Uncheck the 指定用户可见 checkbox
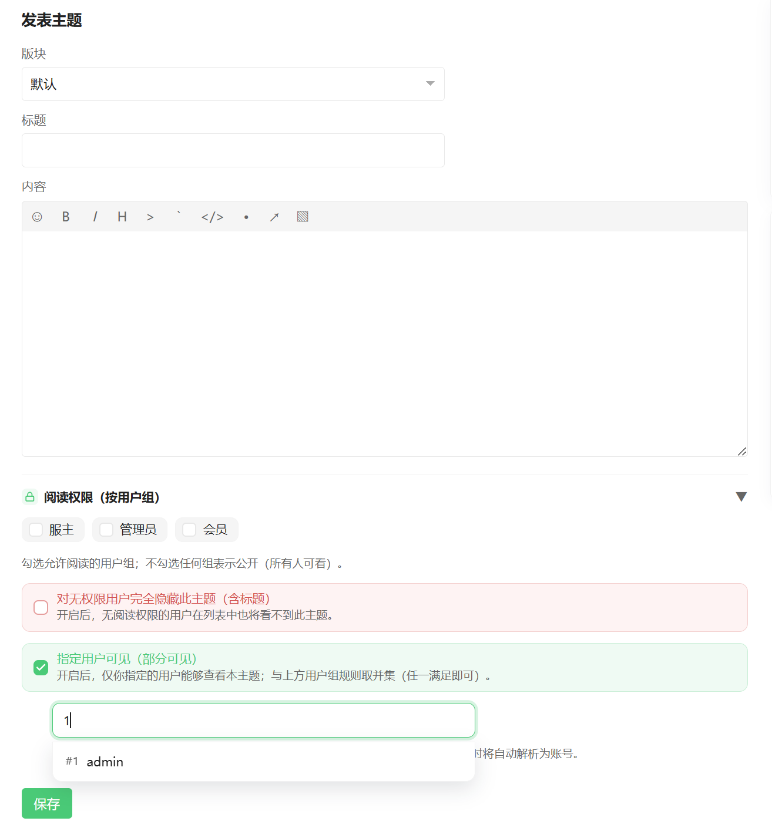772x838 pixels. click(x=41, y=668)
